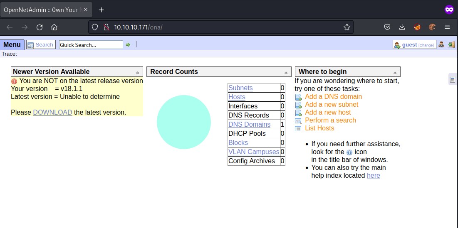Open the Subnets record count link
Screen dimensions: 458x228
(x=240, y=88)
